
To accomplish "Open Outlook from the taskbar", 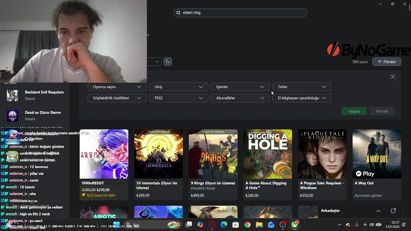I will click(x=271, y=225).
